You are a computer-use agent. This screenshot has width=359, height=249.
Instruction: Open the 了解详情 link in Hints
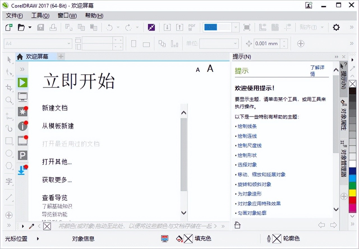(x=317, y=71)
